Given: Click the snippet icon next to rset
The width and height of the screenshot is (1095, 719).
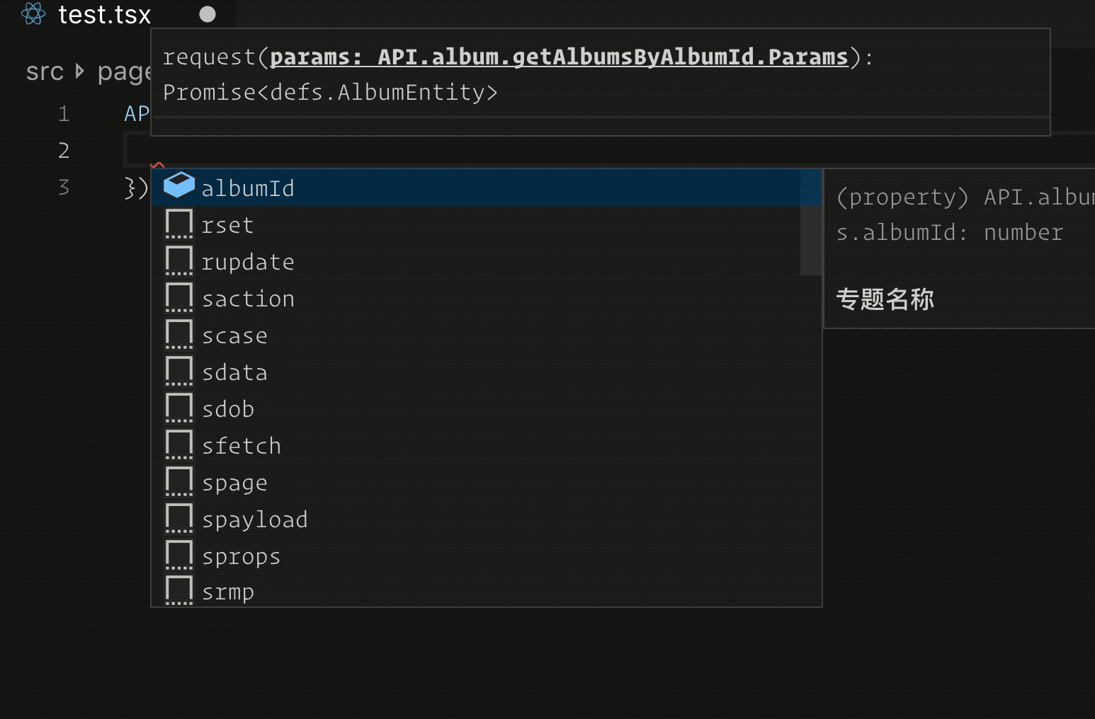Looking at the screenshot, I should coord(179,223).
